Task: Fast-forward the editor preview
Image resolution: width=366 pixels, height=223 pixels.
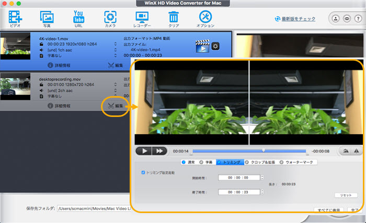Action: tap(160, 151)
